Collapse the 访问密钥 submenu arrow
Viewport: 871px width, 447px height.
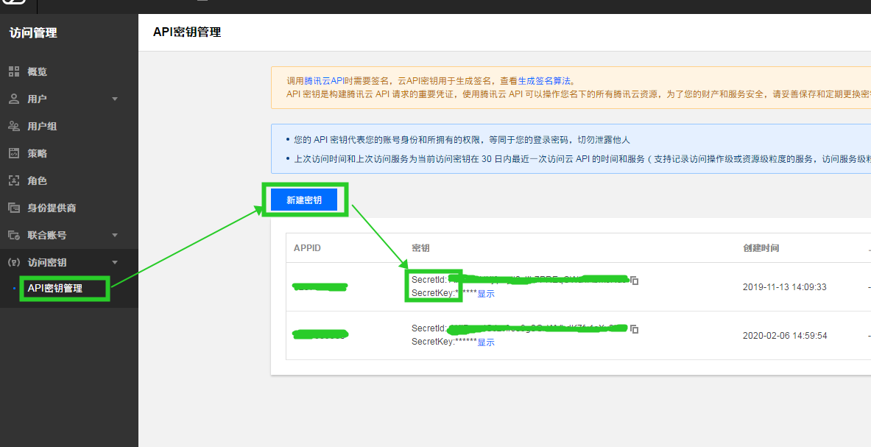[115, 262]
